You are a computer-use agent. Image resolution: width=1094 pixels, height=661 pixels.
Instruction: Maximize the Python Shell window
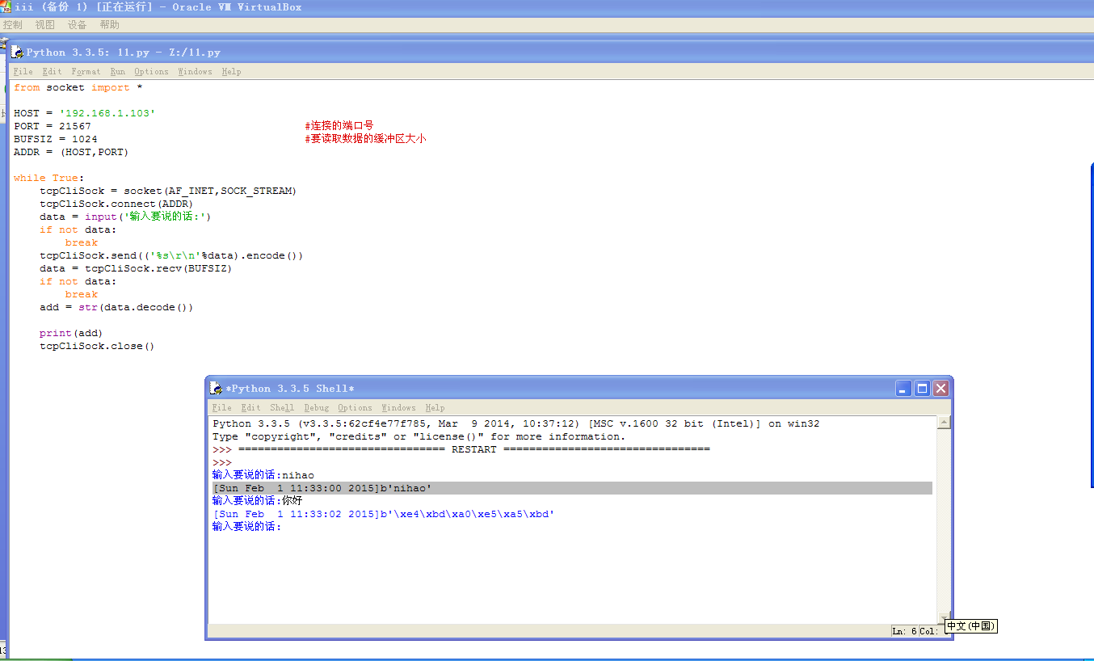pyautogui.click(x=922, y=389)
